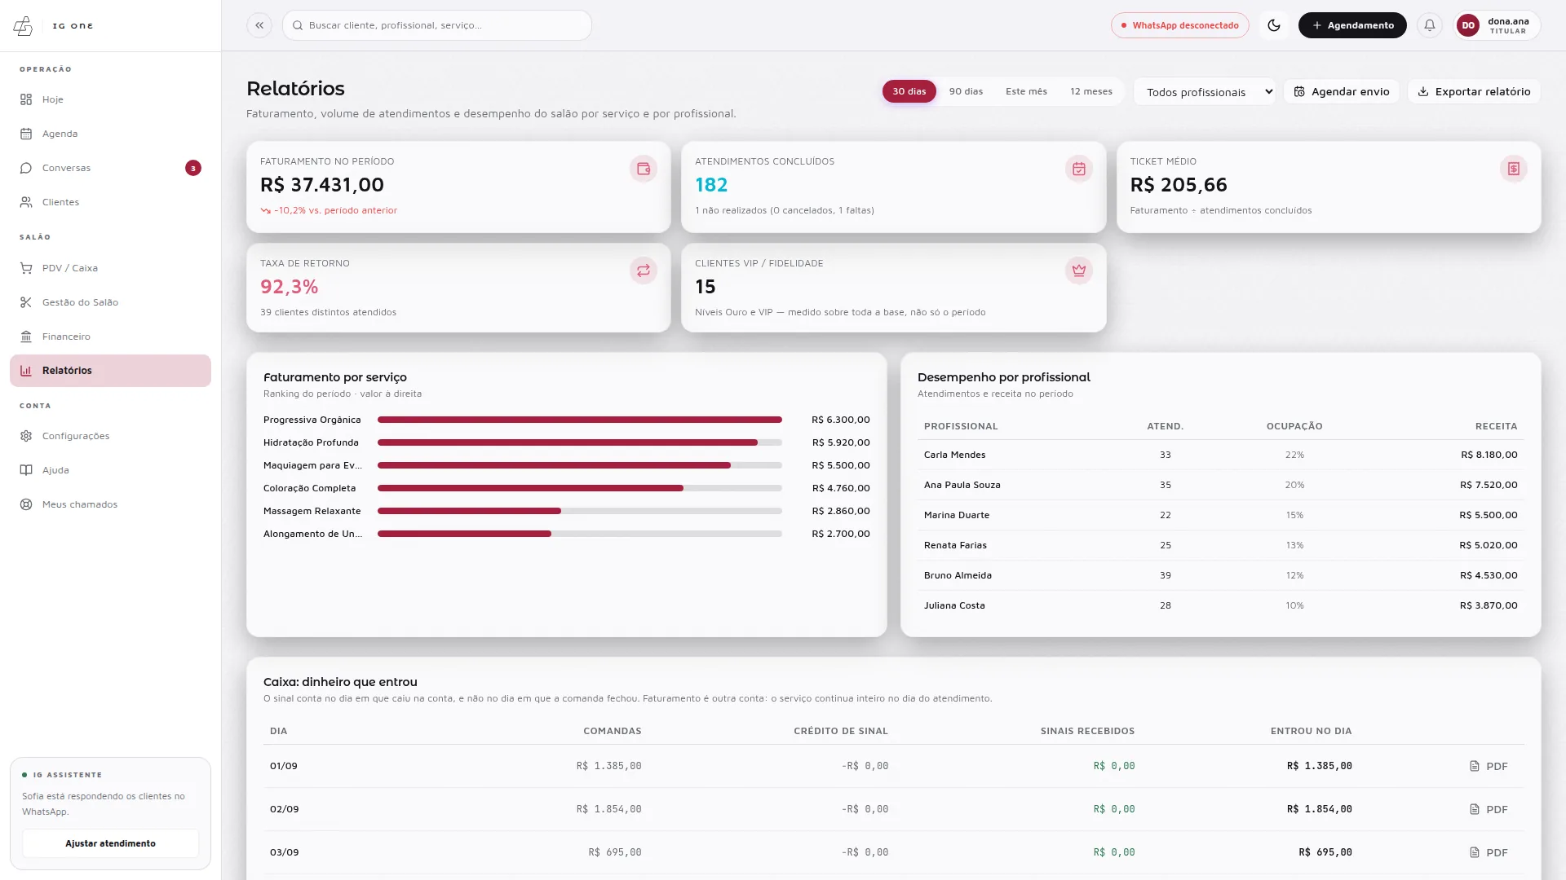The width and height of the screenshot is (1566, 880).
Task: Click the Conversas chat bubble icon
Action: point(26,168)
